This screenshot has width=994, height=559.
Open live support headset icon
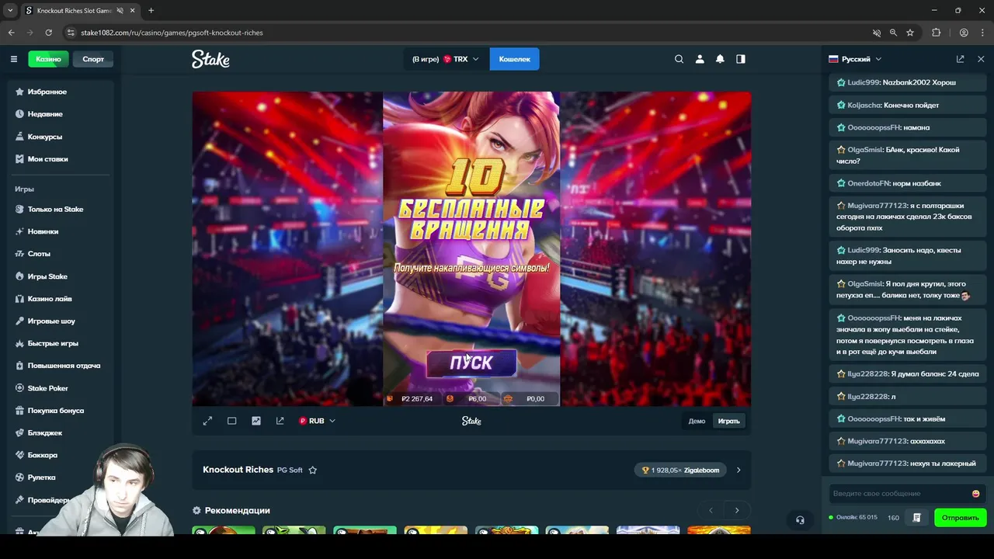tap(800, 520)
